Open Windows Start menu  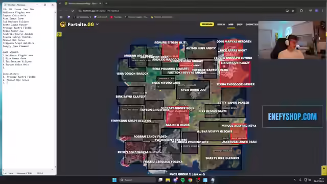[x=114, y=180]
